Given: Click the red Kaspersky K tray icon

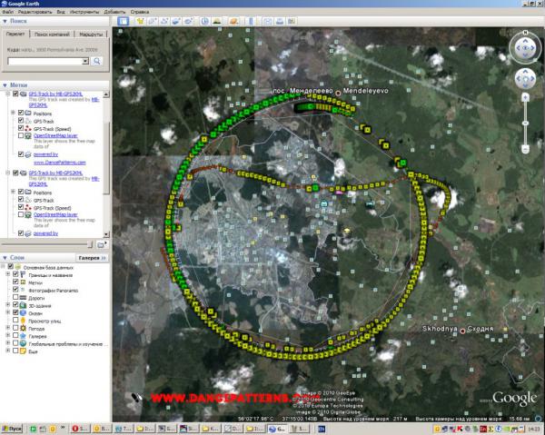Looking at the screenshot, I should pos(461,429).
